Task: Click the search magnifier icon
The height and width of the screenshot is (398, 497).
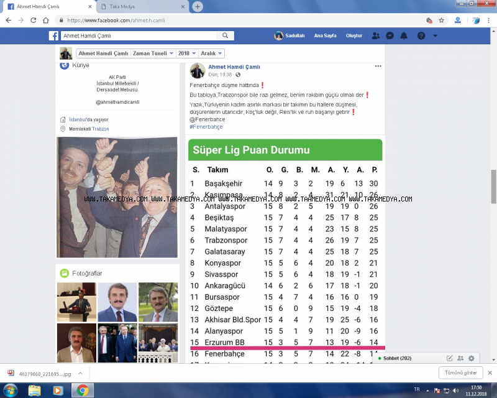Action: click(225, 35)
